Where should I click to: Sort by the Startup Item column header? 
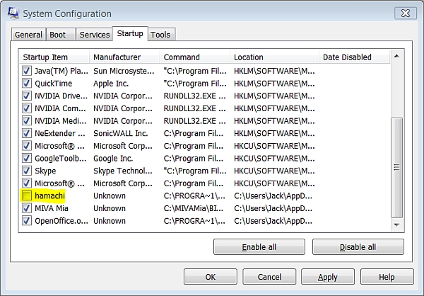(54, 57)
